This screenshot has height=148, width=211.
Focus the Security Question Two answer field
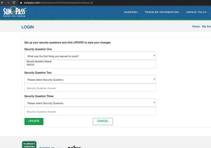point(90,88)
